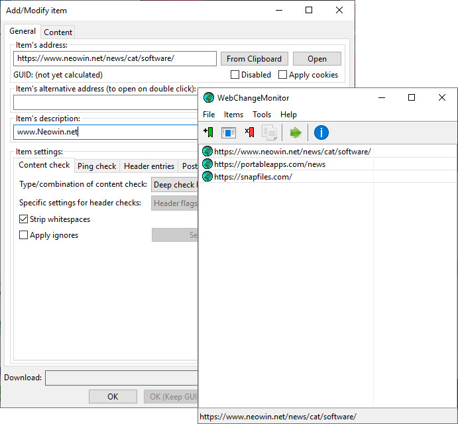Click the globe icon beside the snapfiles.com entry
Viewport: 458px width, 424px height.
[x=207, y=177]
